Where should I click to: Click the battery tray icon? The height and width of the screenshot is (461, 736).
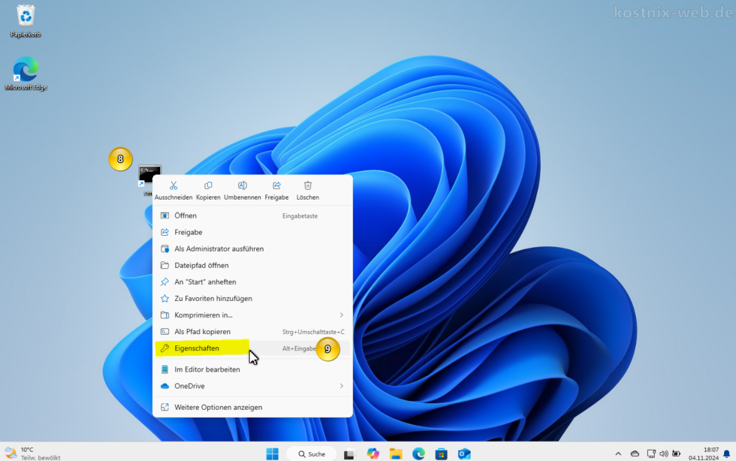click(676, 453)
